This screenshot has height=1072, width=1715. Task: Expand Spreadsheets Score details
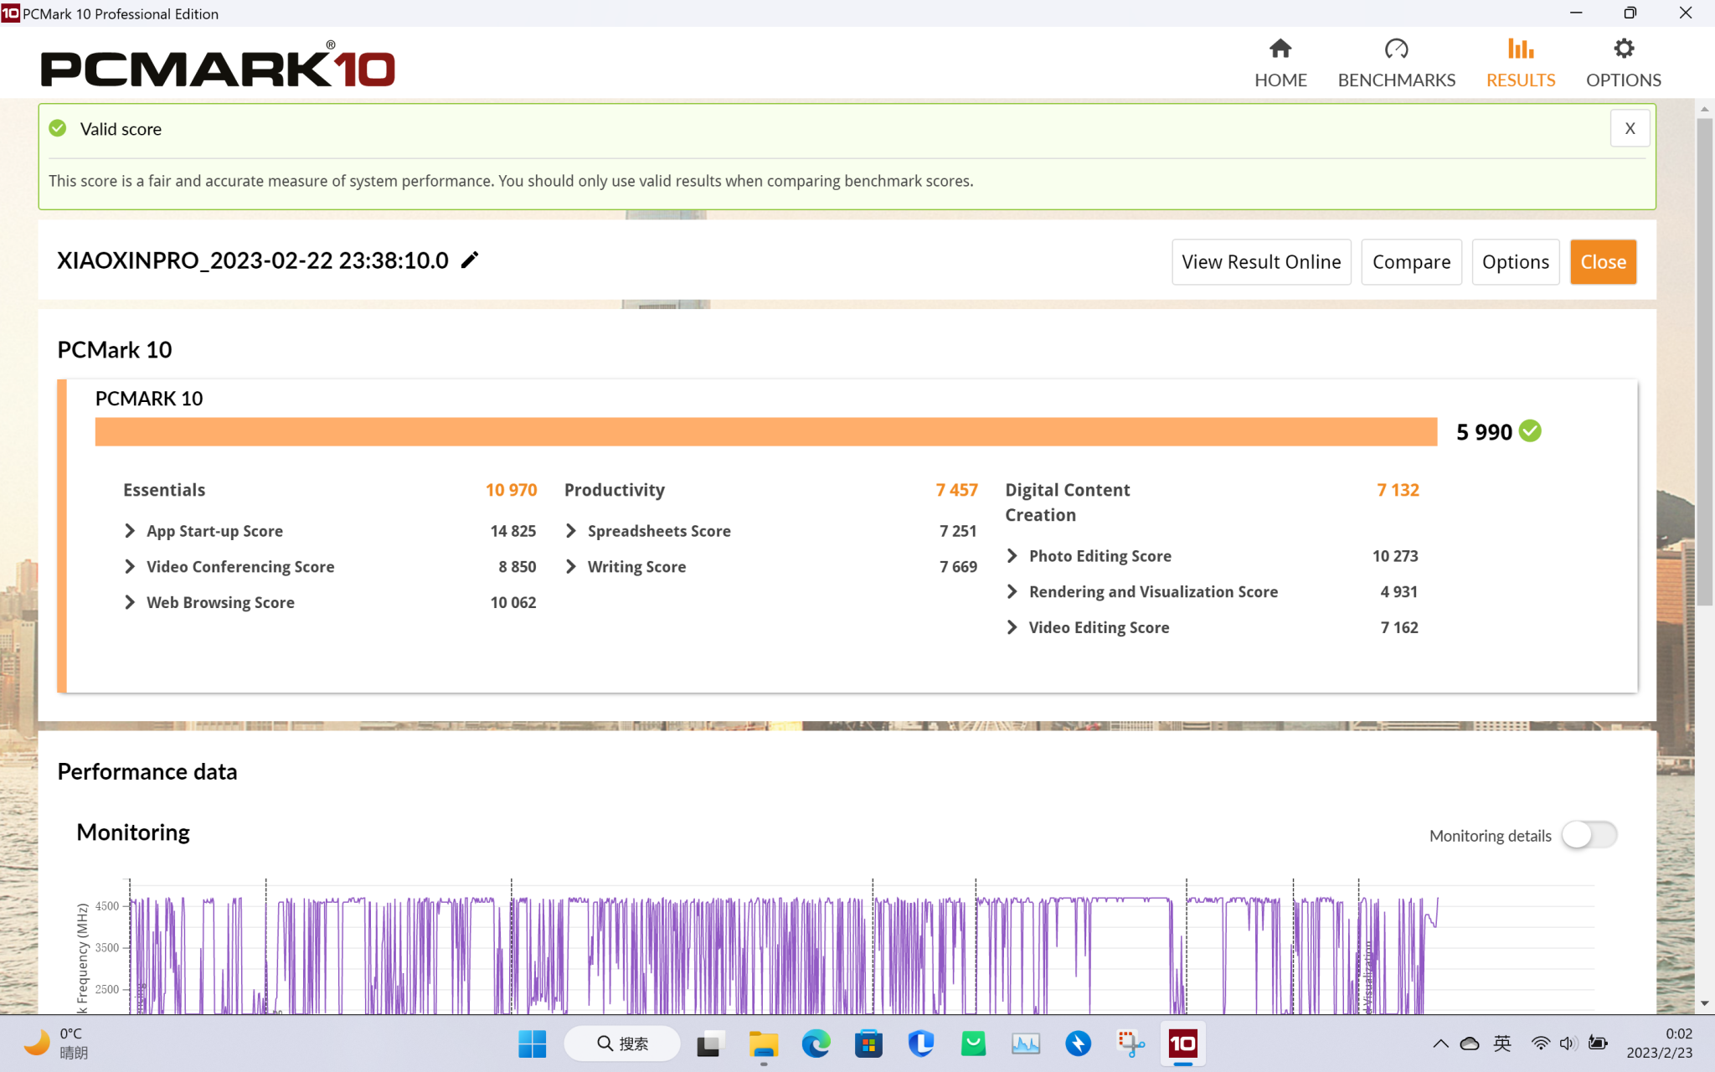point(571,531)
